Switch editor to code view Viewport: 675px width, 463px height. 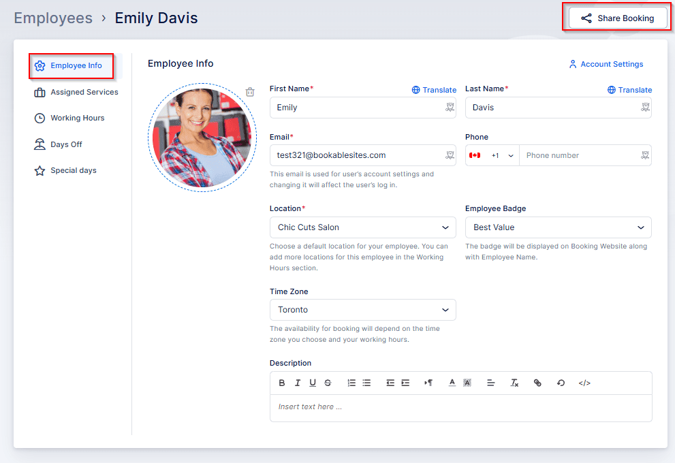point(584,383)
